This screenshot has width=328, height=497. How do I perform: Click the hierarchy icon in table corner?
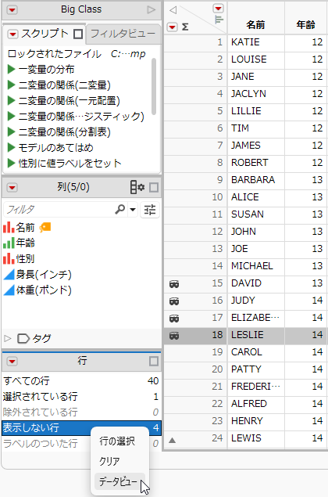219,20
